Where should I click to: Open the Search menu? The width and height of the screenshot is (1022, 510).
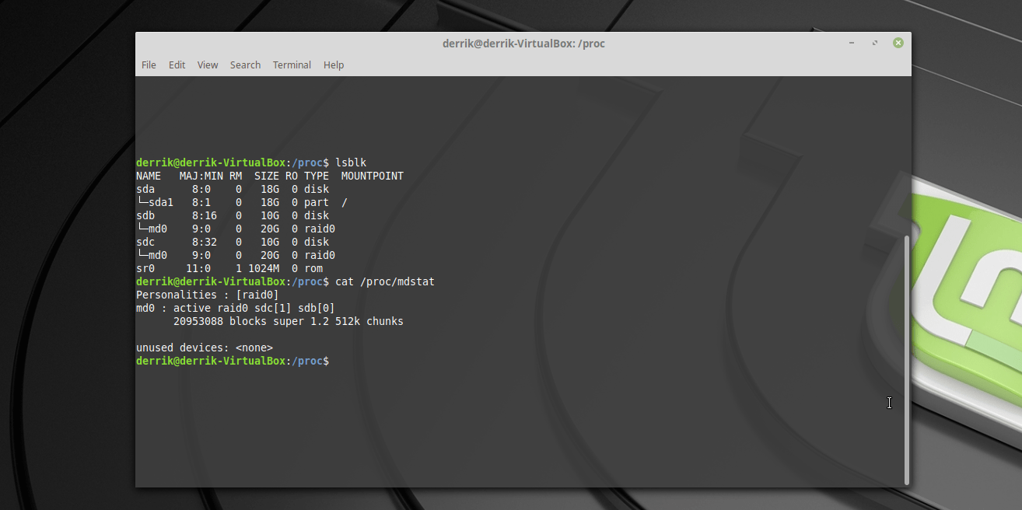click(245, 65)
